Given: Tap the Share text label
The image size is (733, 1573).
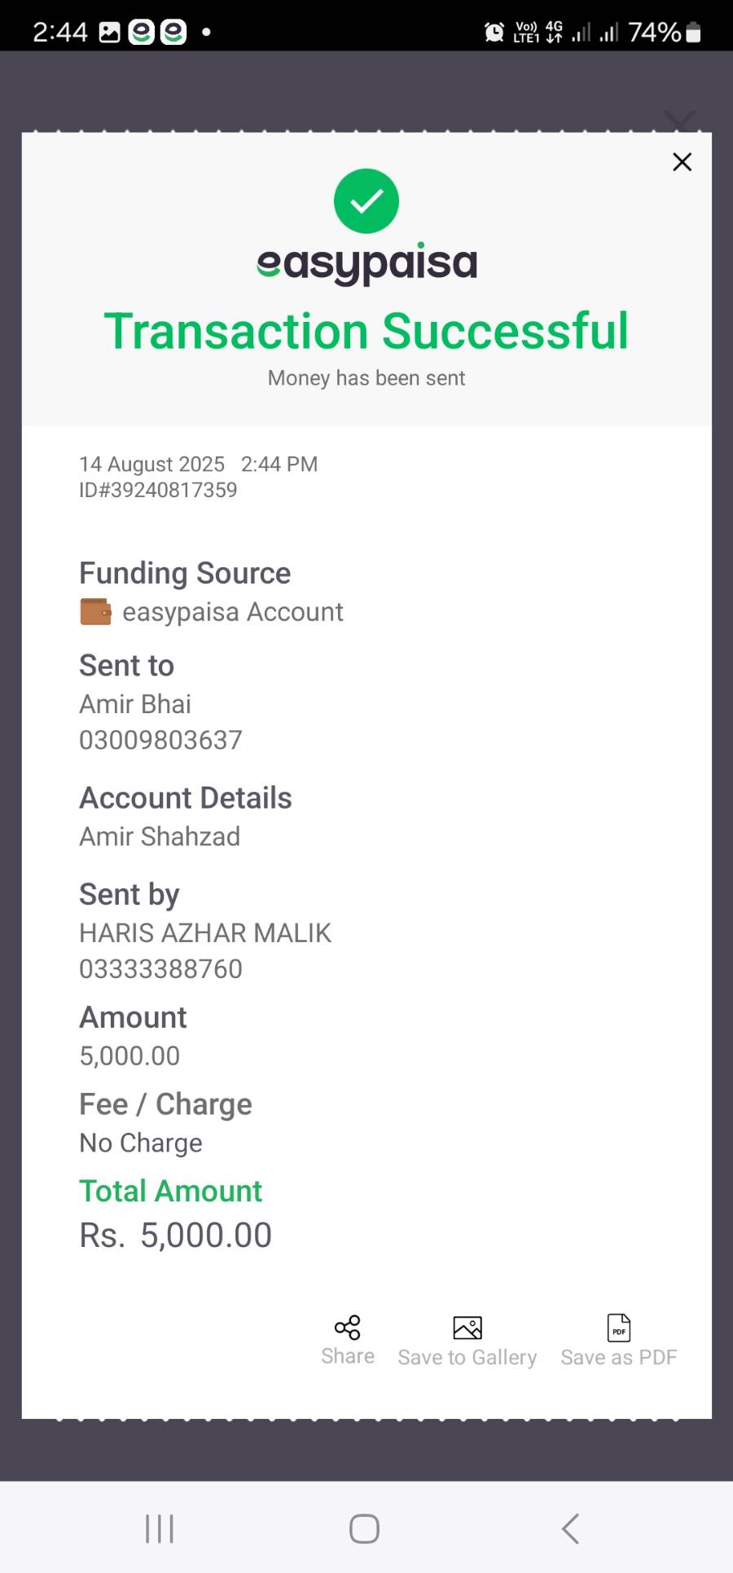Looking at the screenshot, I should [x=348, y=1356].
